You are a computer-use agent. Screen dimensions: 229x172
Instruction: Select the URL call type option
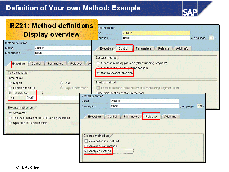62,83
